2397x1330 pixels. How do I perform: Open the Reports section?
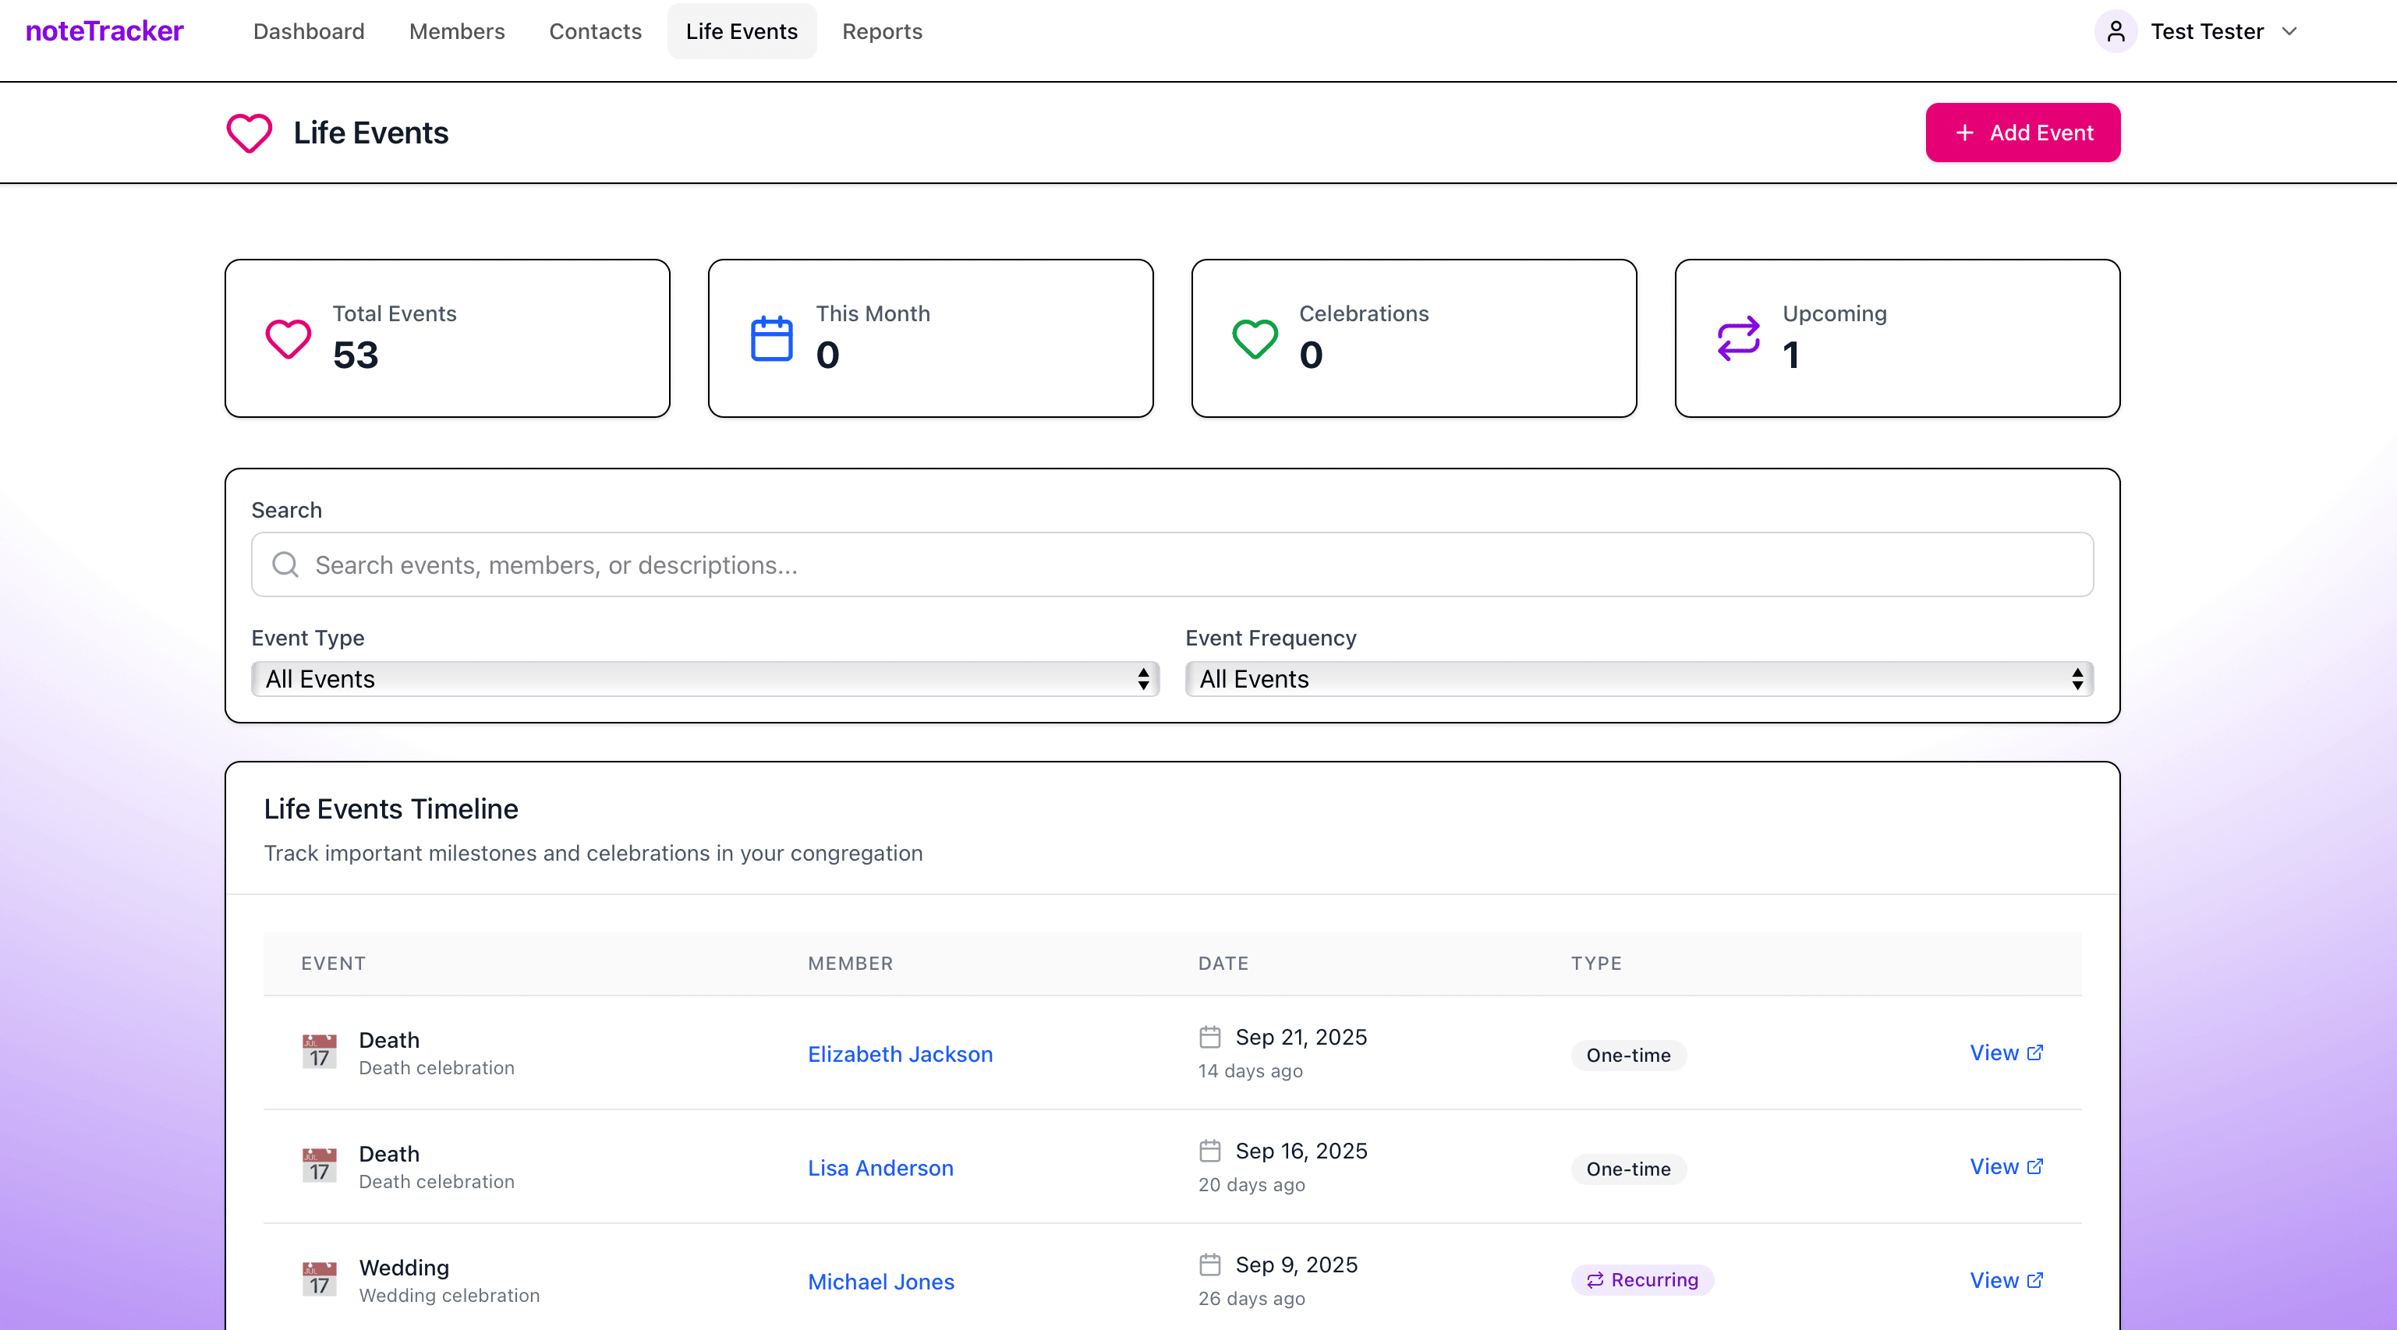(882, 30)
